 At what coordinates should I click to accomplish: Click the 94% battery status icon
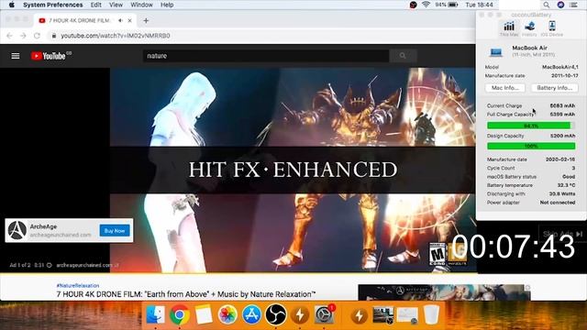[447, 5]
